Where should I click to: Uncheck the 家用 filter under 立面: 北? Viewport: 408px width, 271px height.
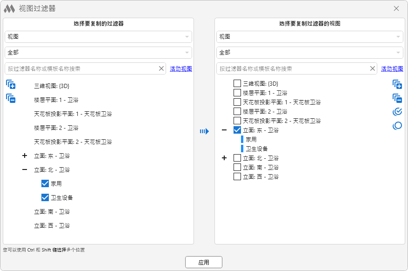(45, 183)
